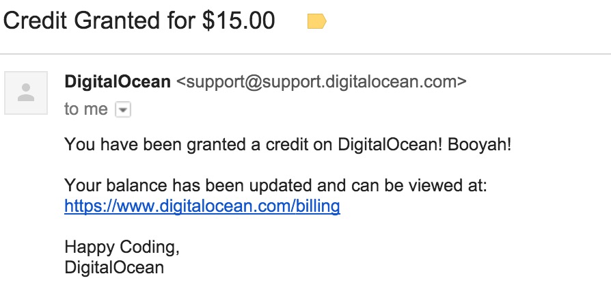Open the digitalocean.com/billing link
This screenshot has height=302, width=611.
(x=202, y=206)
